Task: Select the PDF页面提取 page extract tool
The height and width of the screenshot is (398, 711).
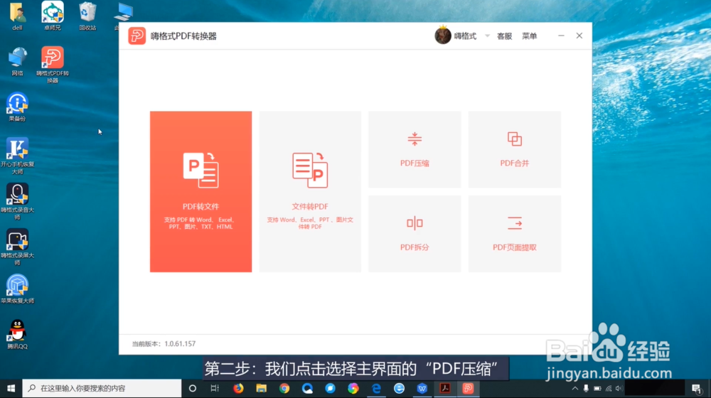Action: (x=515, y=233)
